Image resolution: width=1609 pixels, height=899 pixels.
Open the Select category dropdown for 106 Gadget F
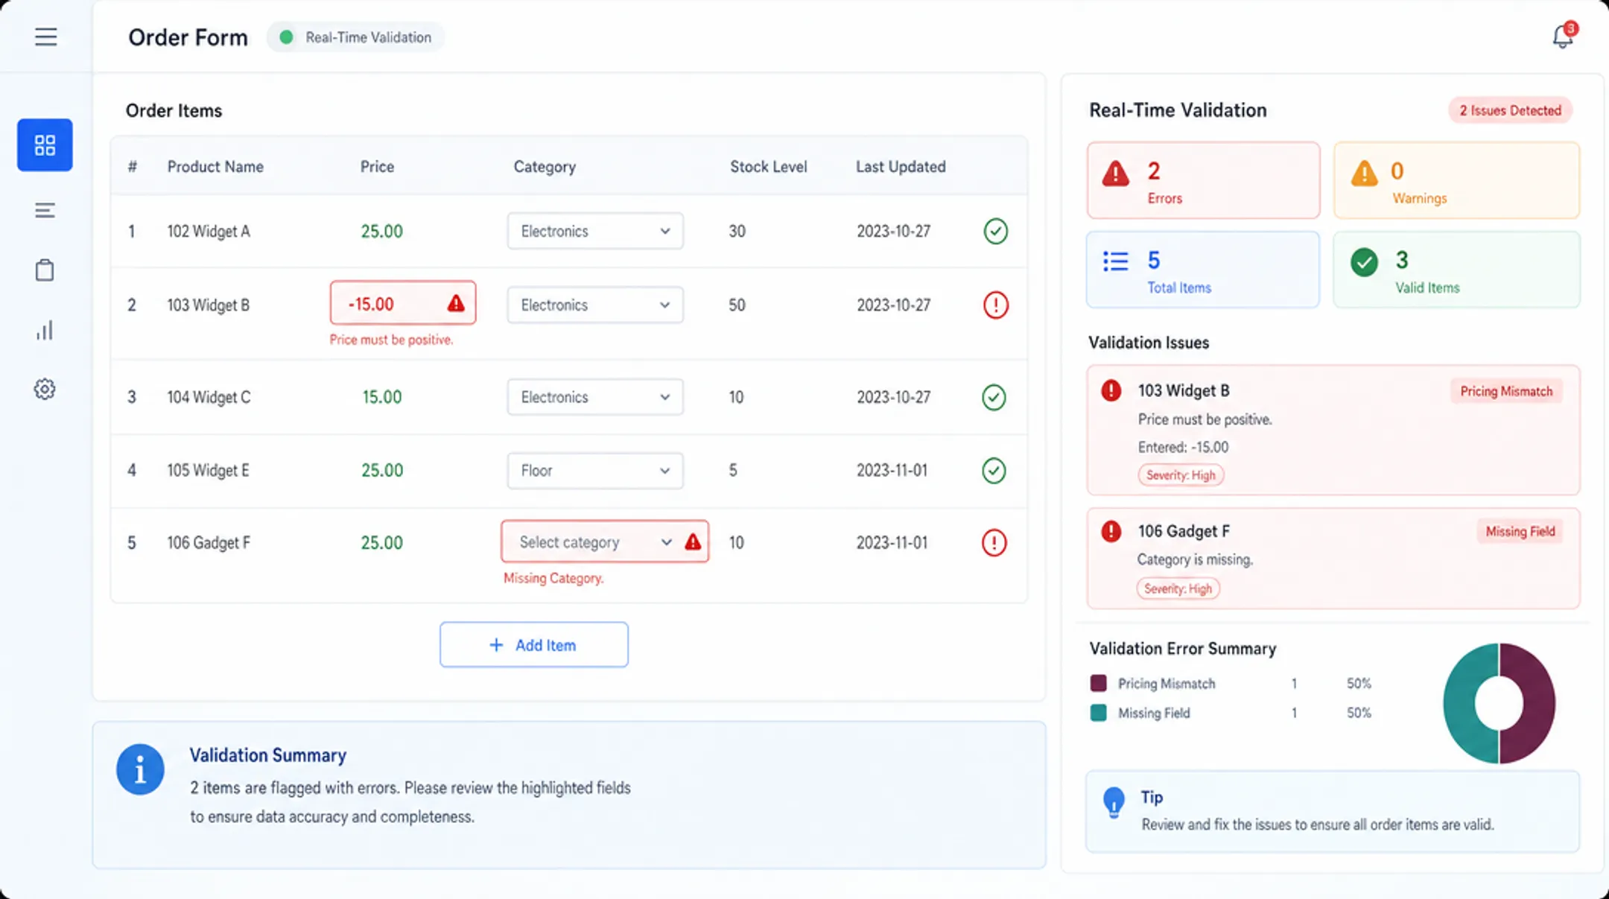[x=605, y=541]
